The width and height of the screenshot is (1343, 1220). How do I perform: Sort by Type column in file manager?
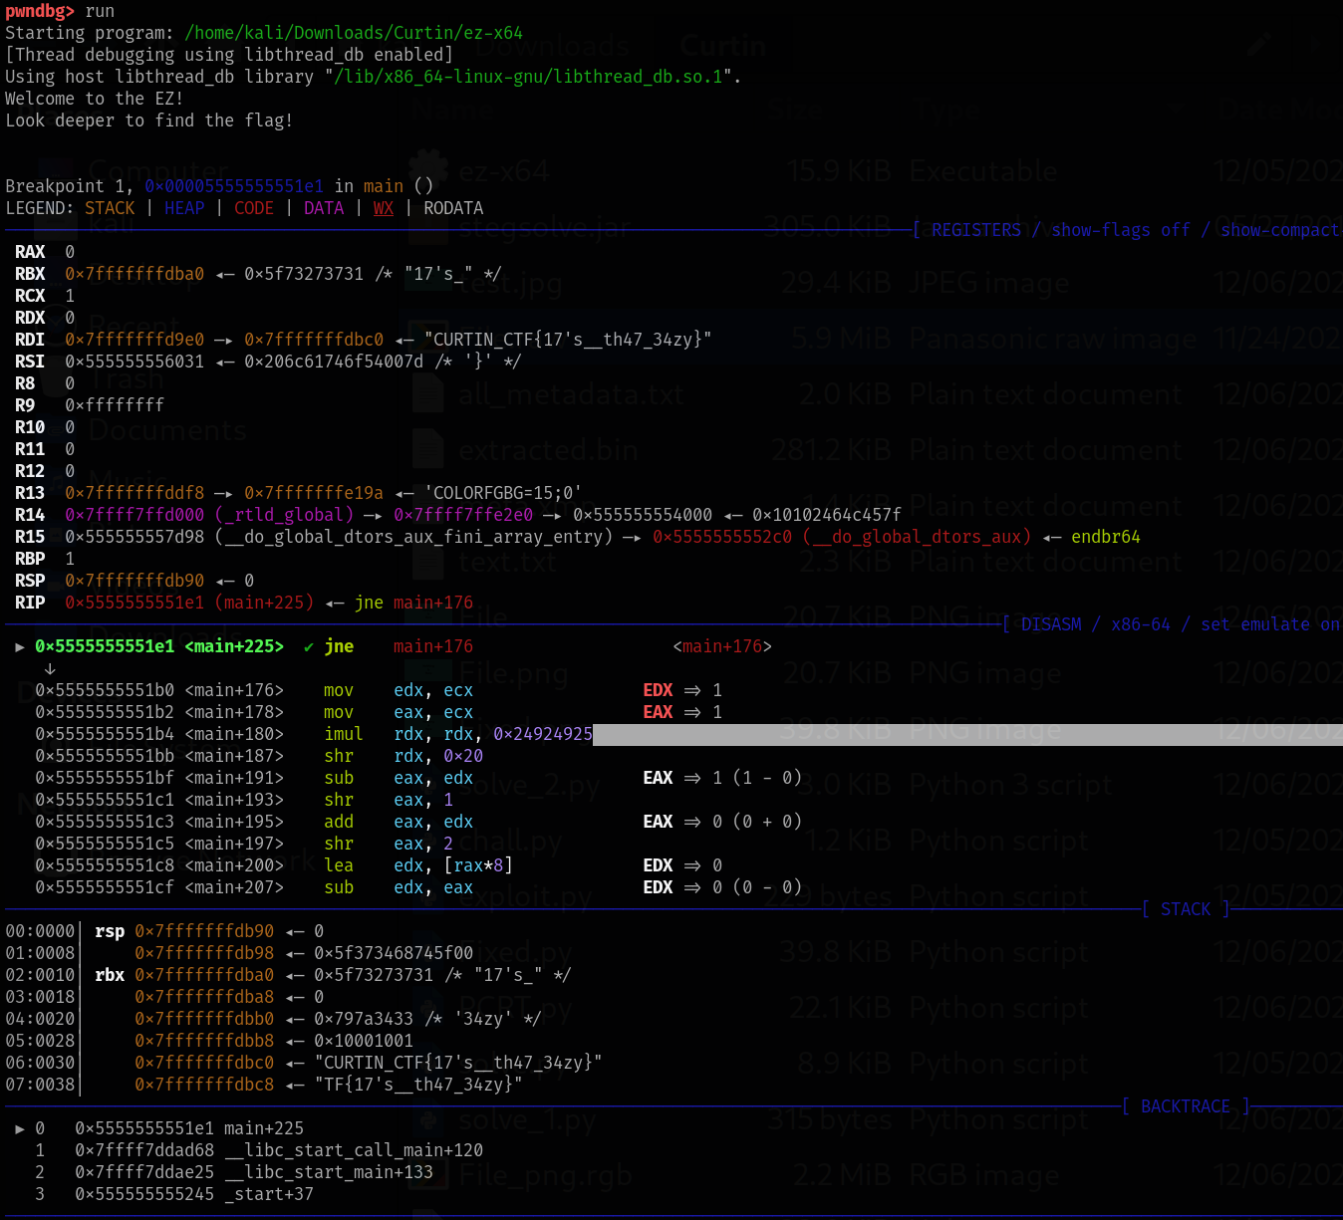click(x=946, y=110)
